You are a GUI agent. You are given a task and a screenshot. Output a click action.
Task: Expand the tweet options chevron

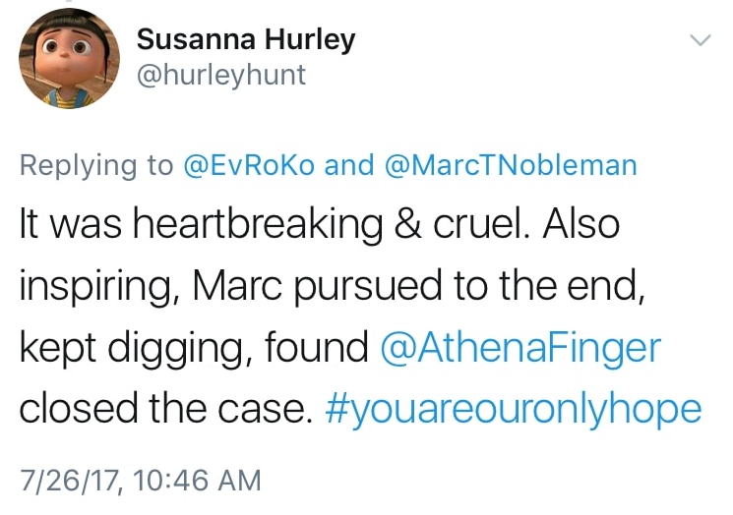[x=699, y=41]
